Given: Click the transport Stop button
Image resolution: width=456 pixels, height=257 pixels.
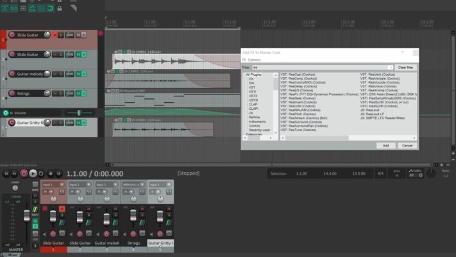Looking at the screenshot, I should tap(50, 173).
